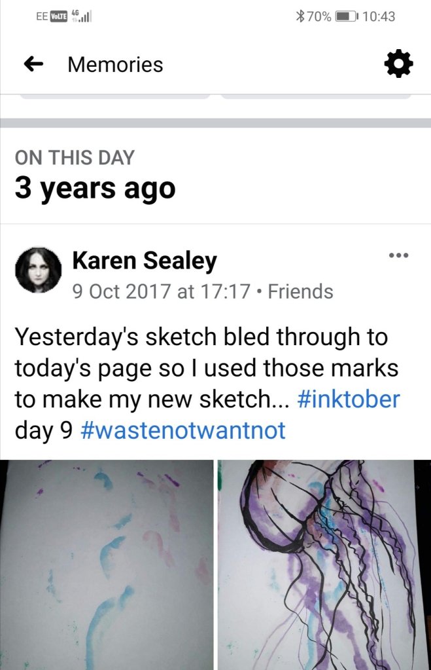Follow the #wastenotwantnot hashtag
This screenshot has width=431, height=670.
(183, 430)
